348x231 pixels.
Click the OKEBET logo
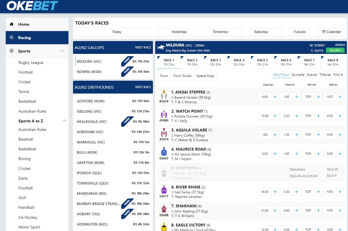click(32, 5)
